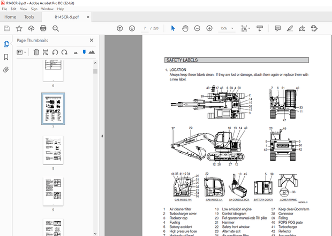The image size is (332, 236).
Task: Switch to the Home tab
Action: [10, 17]
